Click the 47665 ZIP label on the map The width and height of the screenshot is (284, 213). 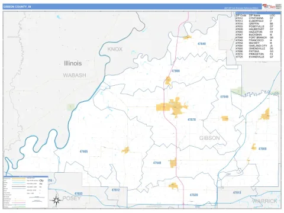coord(83,151)
